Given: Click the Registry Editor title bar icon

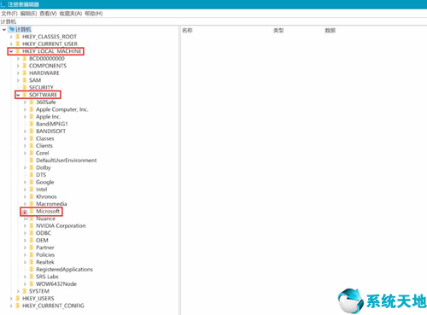Looking at the screenshot, I should (3, 4).
